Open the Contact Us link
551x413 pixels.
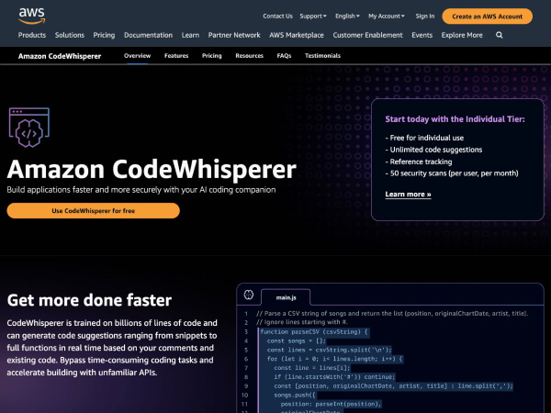(x=277, y=16)
